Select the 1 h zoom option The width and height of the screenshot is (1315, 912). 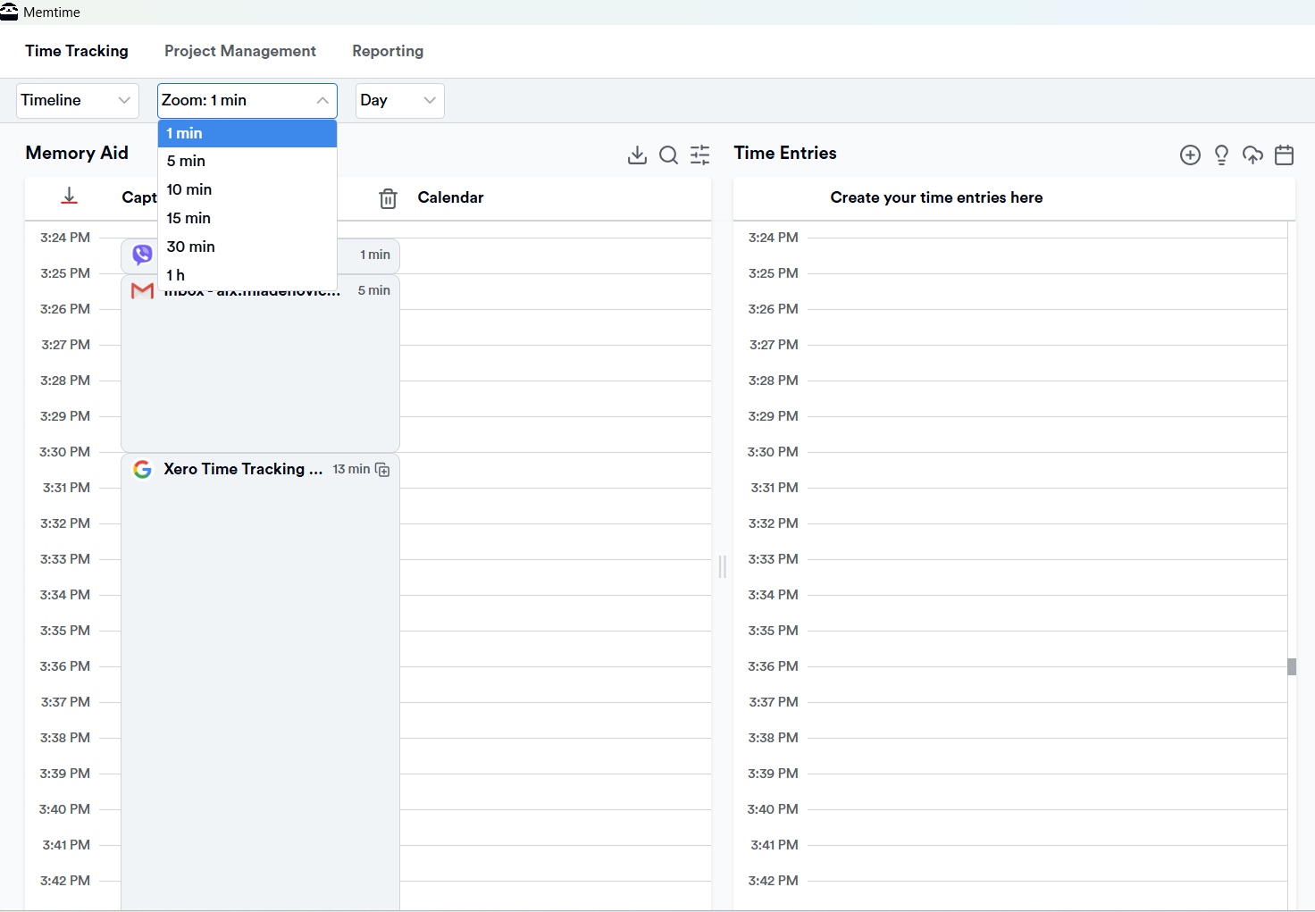point(175,274)
